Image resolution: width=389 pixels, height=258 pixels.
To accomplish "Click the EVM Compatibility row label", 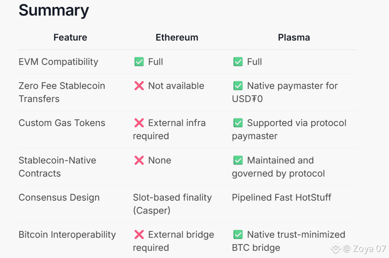I will pyautogui.click(x=59, y=62).
